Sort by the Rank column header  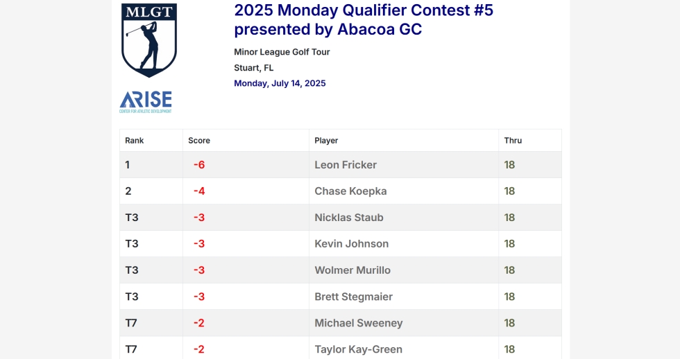135,140
